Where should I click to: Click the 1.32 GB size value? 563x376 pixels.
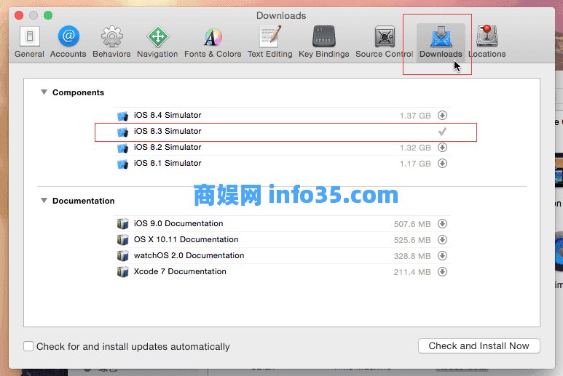click(415, 148)
